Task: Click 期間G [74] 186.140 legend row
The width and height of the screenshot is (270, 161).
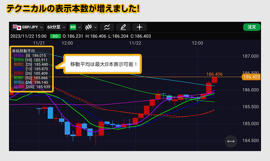Action: click(31, 82)
